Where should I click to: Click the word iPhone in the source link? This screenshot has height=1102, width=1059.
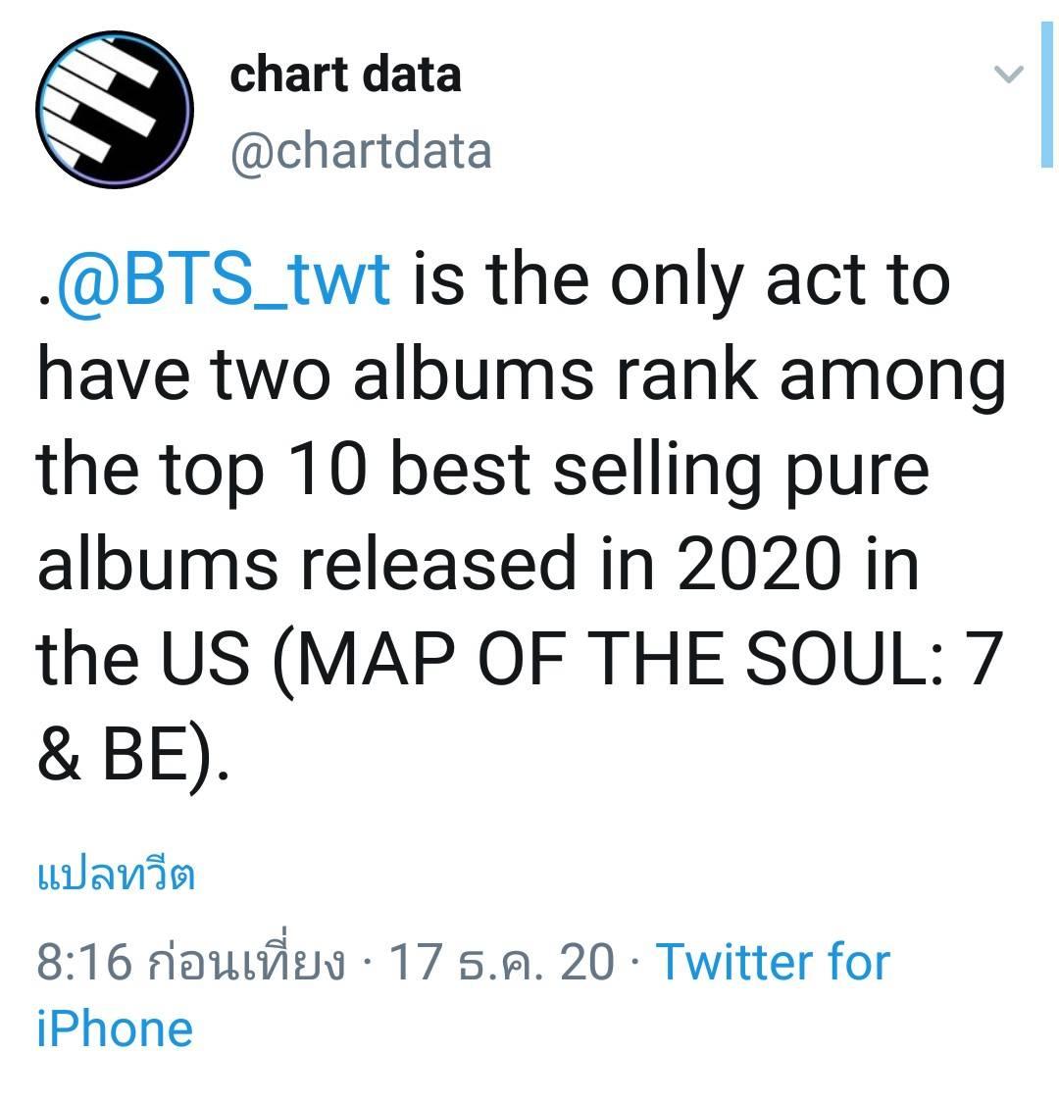[115, 1028]
